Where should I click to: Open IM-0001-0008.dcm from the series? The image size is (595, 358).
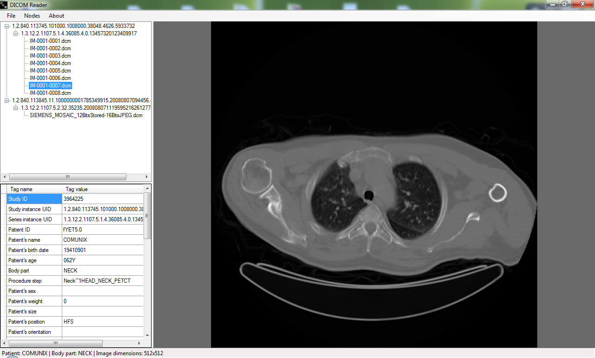coord(50,93)
